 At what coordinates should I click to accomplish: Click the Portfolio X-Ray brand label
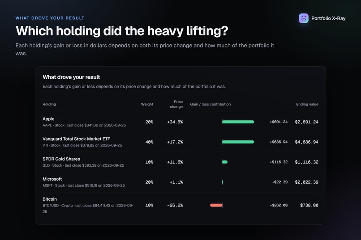pyautogui.click(x=328, y=18)
